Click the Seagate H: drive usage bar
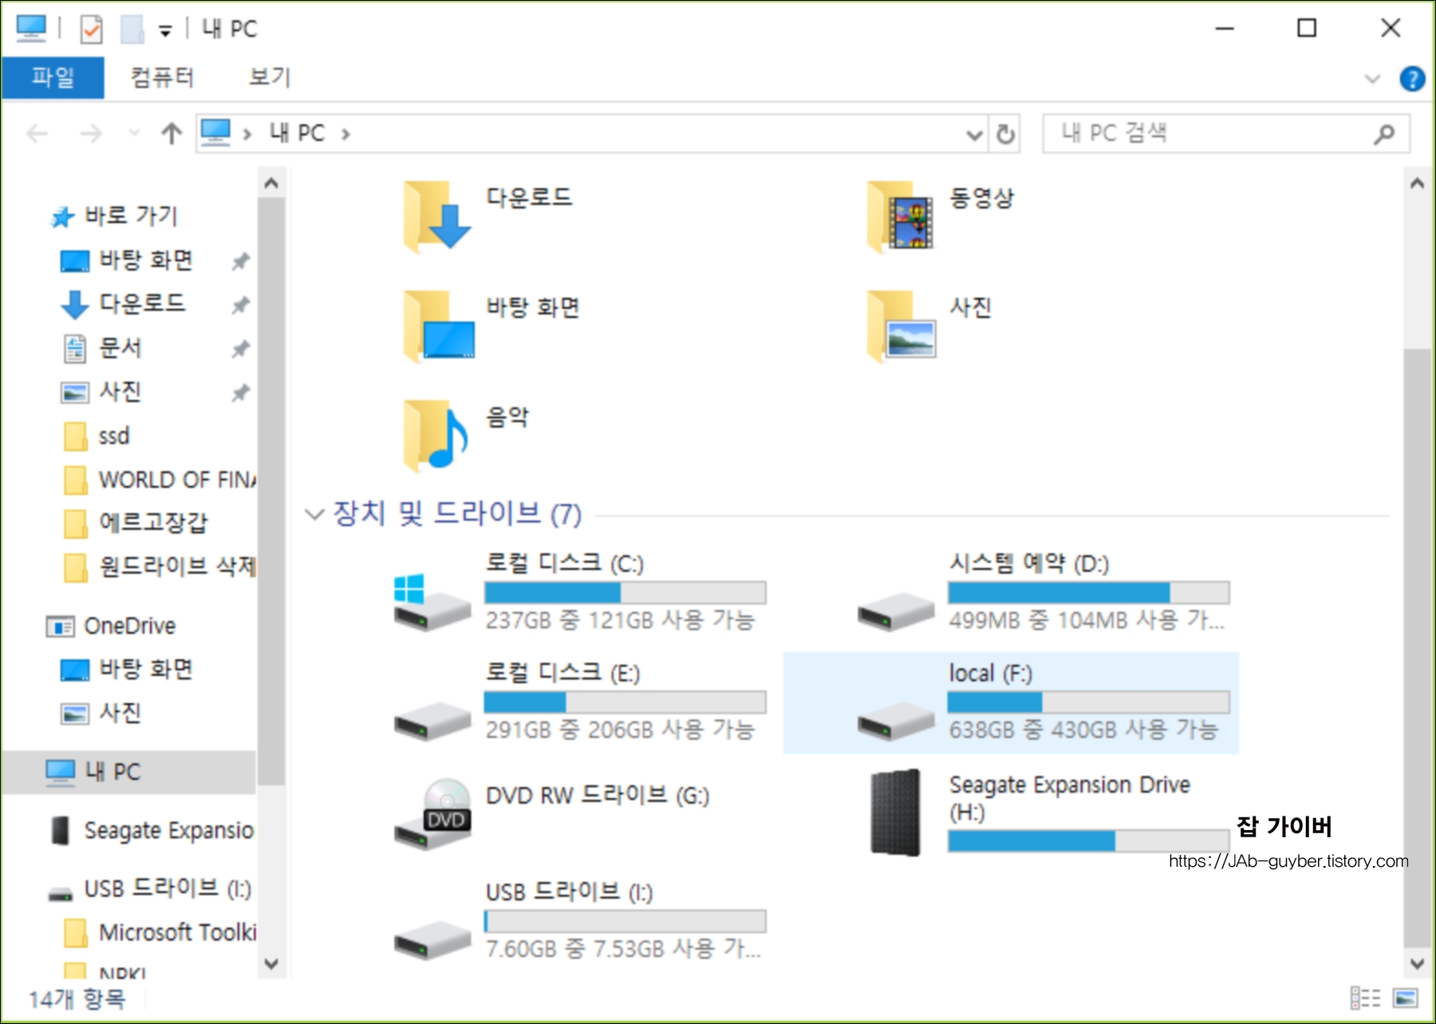Screen dimensions: 1436x1024 click(1089, 840)
